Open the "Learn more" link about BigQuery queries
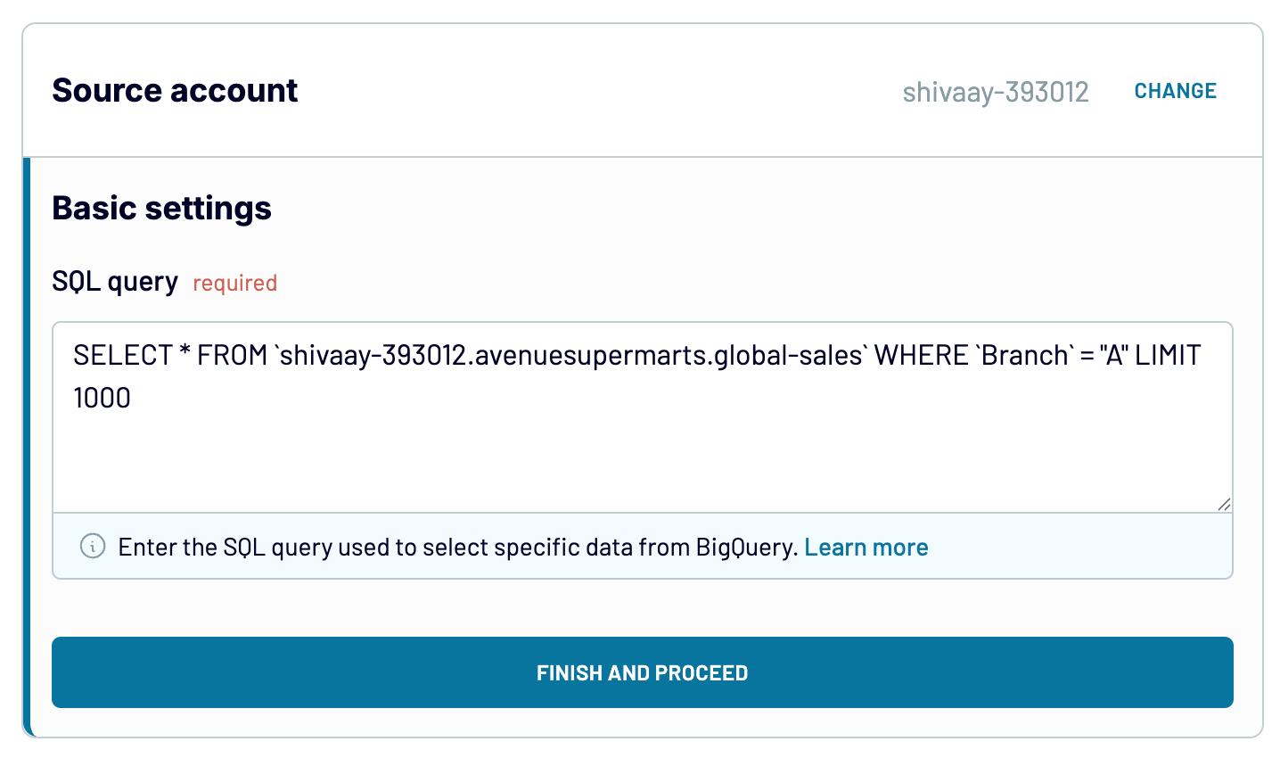This screenshot has width=1280, height=758. [x=866, y=547]
